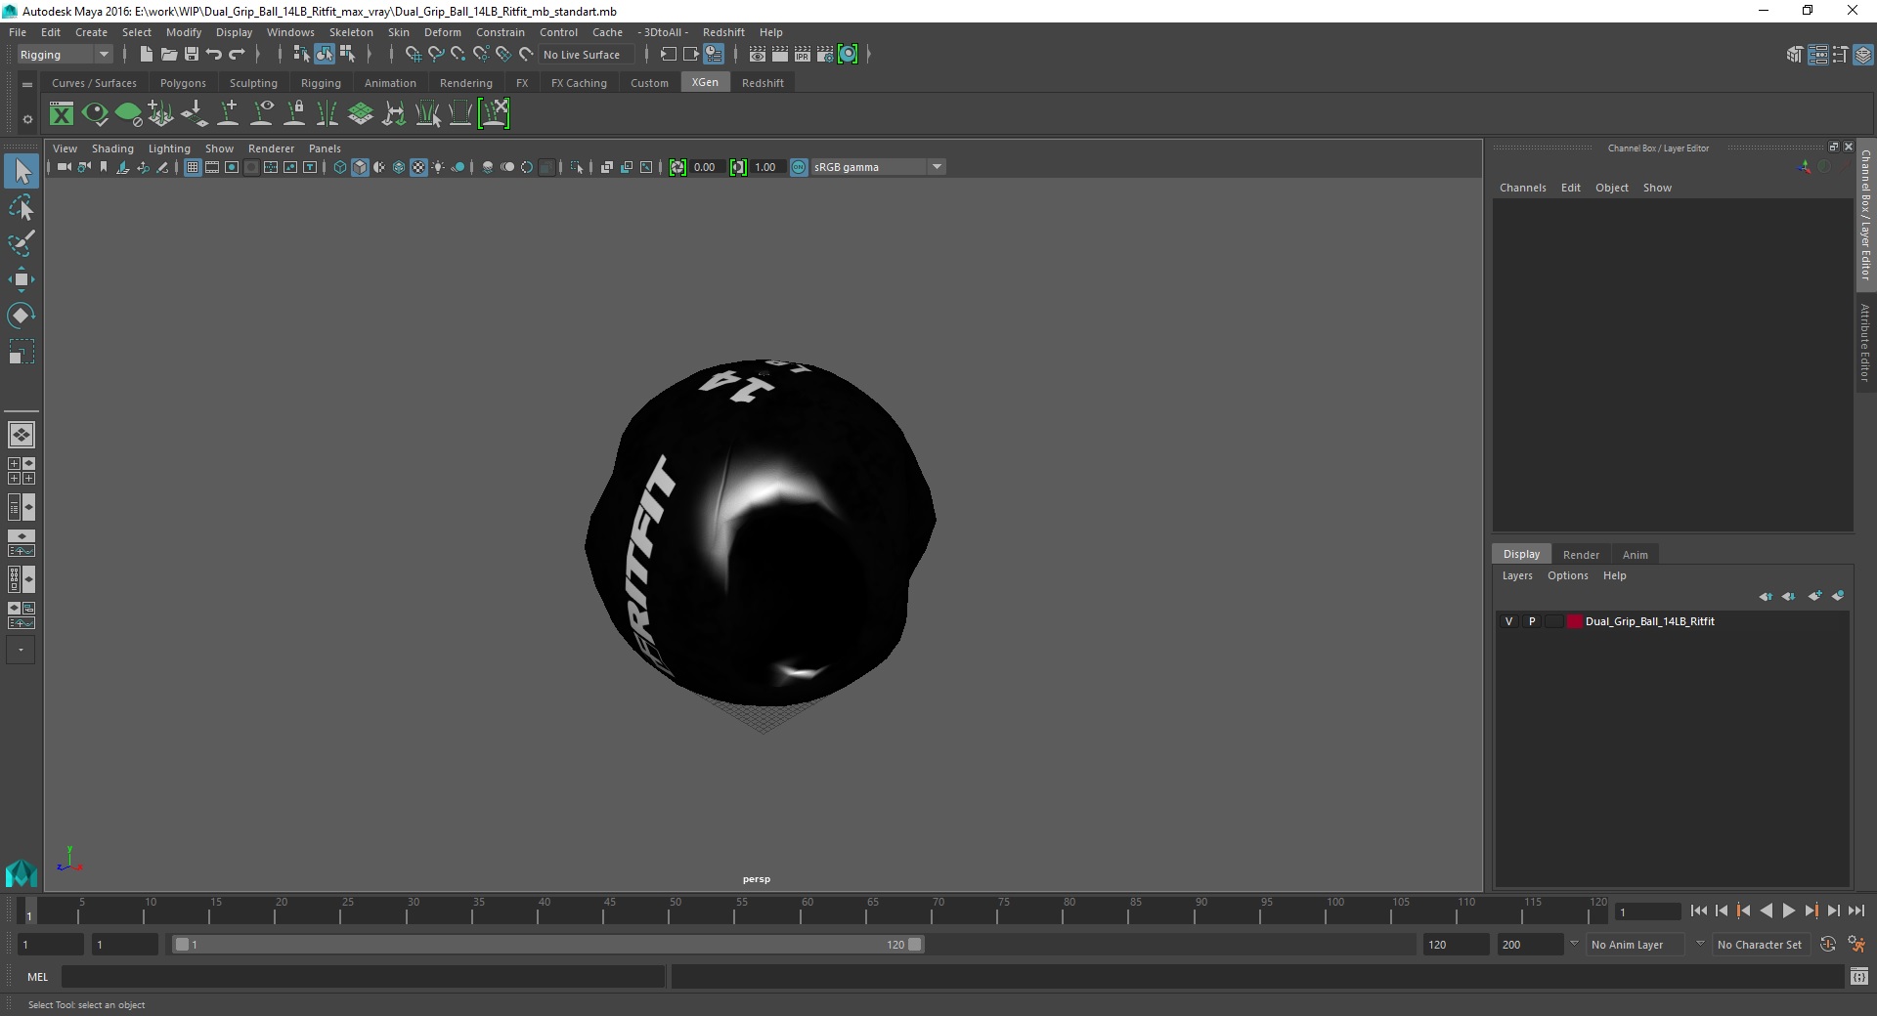
Task: Open the XGen window shelf icon
Action: click(62, 114)
